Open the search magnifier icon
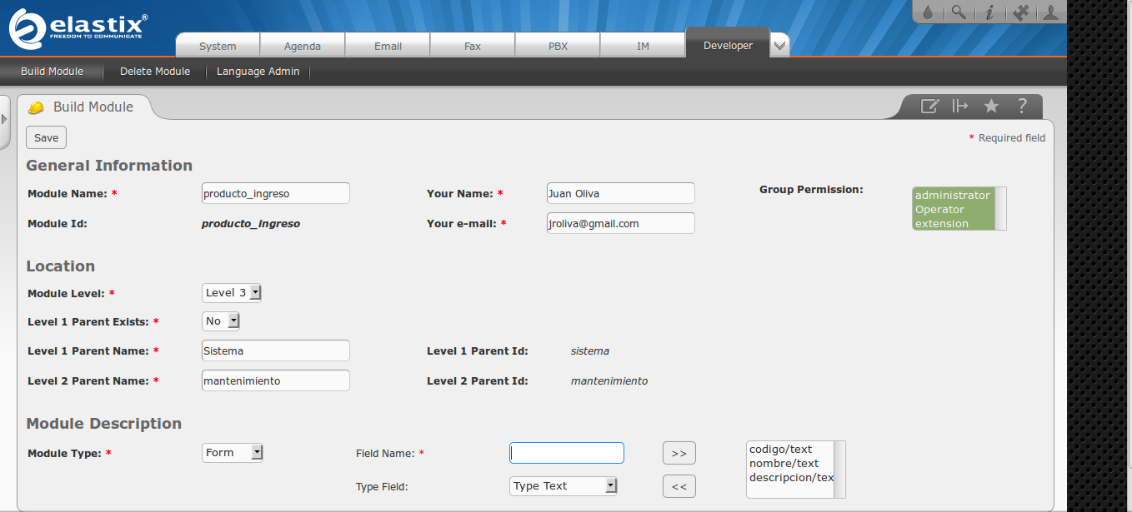The width and height of the screenshot is (1132, 512). pyautogui.click(x=959, y=12)
